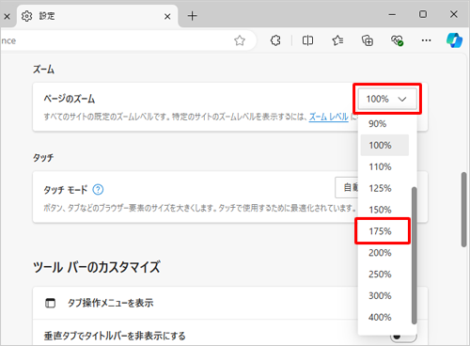Choose 200% zoom option
470x346 pixels.
(x=384, y=253)
